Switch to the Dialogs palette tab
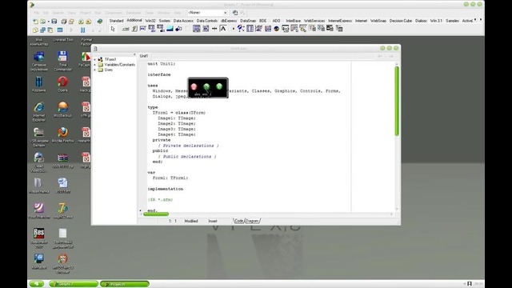512x288 pixels. click(421, 21)
